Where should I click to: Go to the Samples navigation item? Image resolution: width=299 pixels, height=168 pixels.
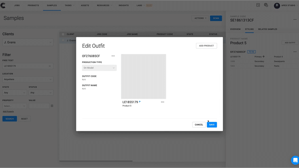pyautogui.click(x=52, y=5)
